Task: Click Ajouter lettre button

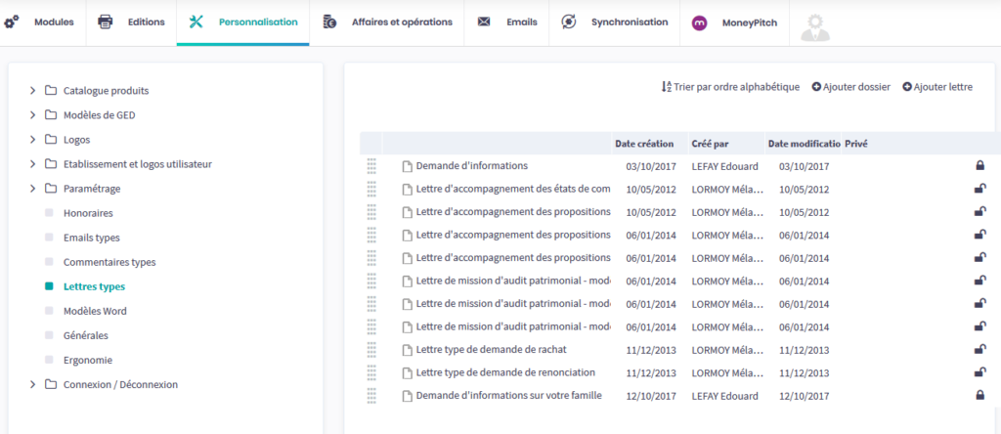Action: click(x=936, y=87)
